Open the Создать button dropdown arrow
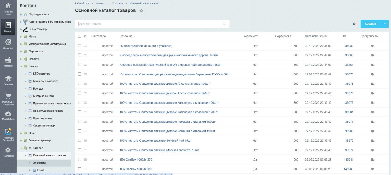391x175 pixels. coord(385,24)
